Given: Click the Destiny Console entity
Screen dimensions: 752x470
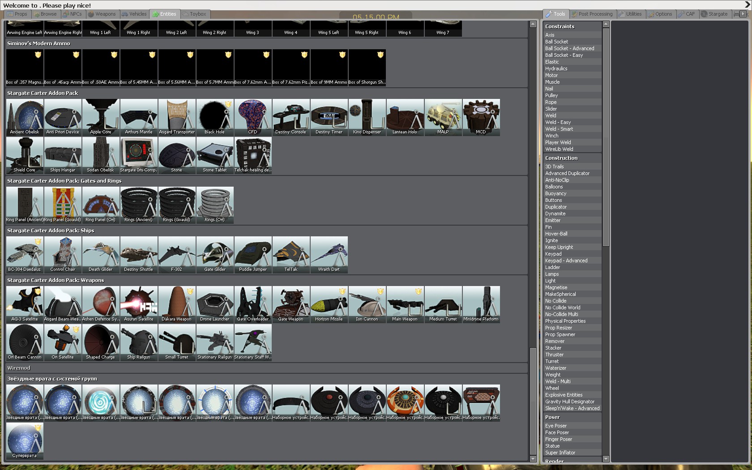Looking at the screenshot, I should click(x=291, y=116).
